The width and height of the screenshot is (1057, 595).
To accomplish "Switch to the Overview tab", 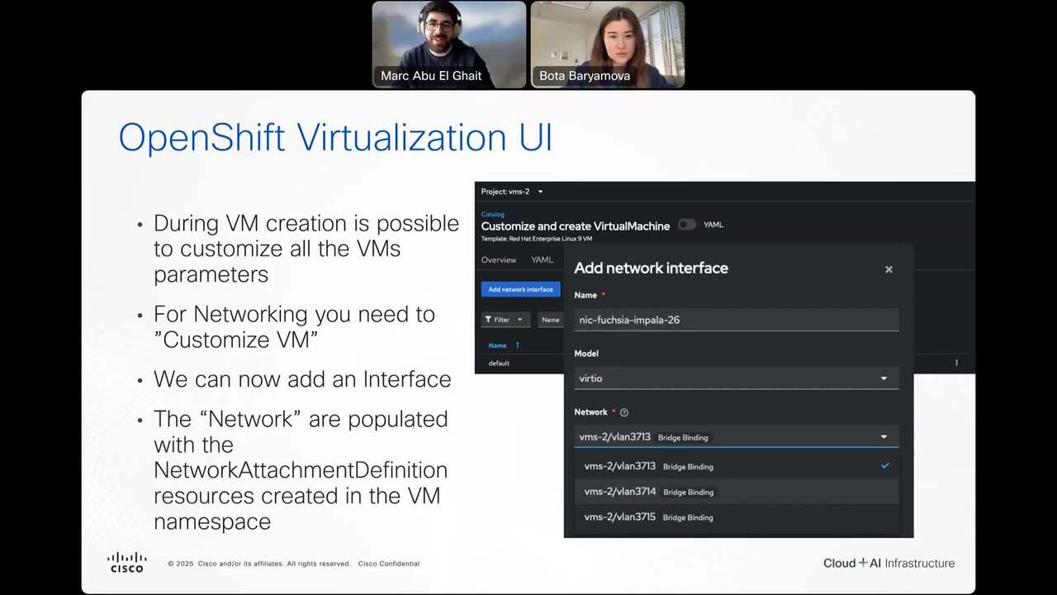I will [499, 259].
